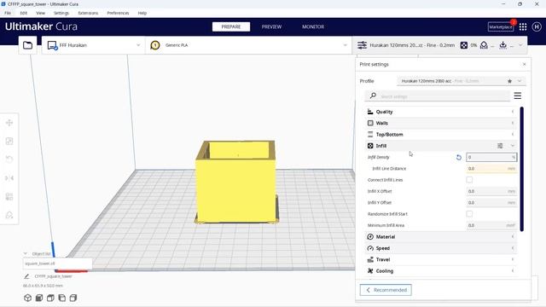
Task: Click the infill percentage icon in header
Action: 464,45
